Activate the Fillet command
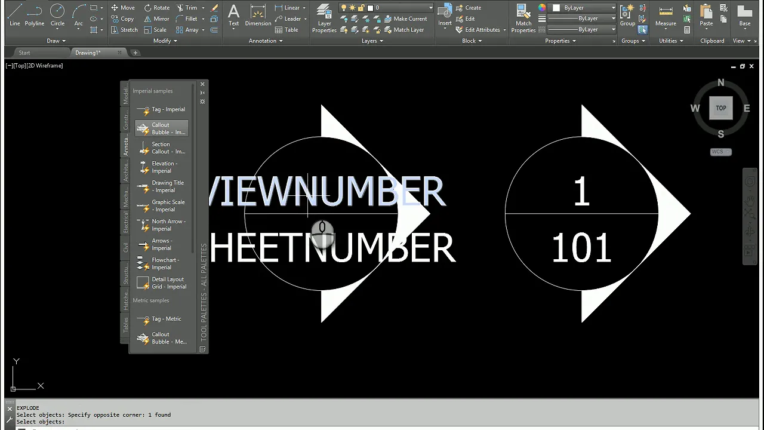This screenshot has height=430, width=764. point(187,19)
